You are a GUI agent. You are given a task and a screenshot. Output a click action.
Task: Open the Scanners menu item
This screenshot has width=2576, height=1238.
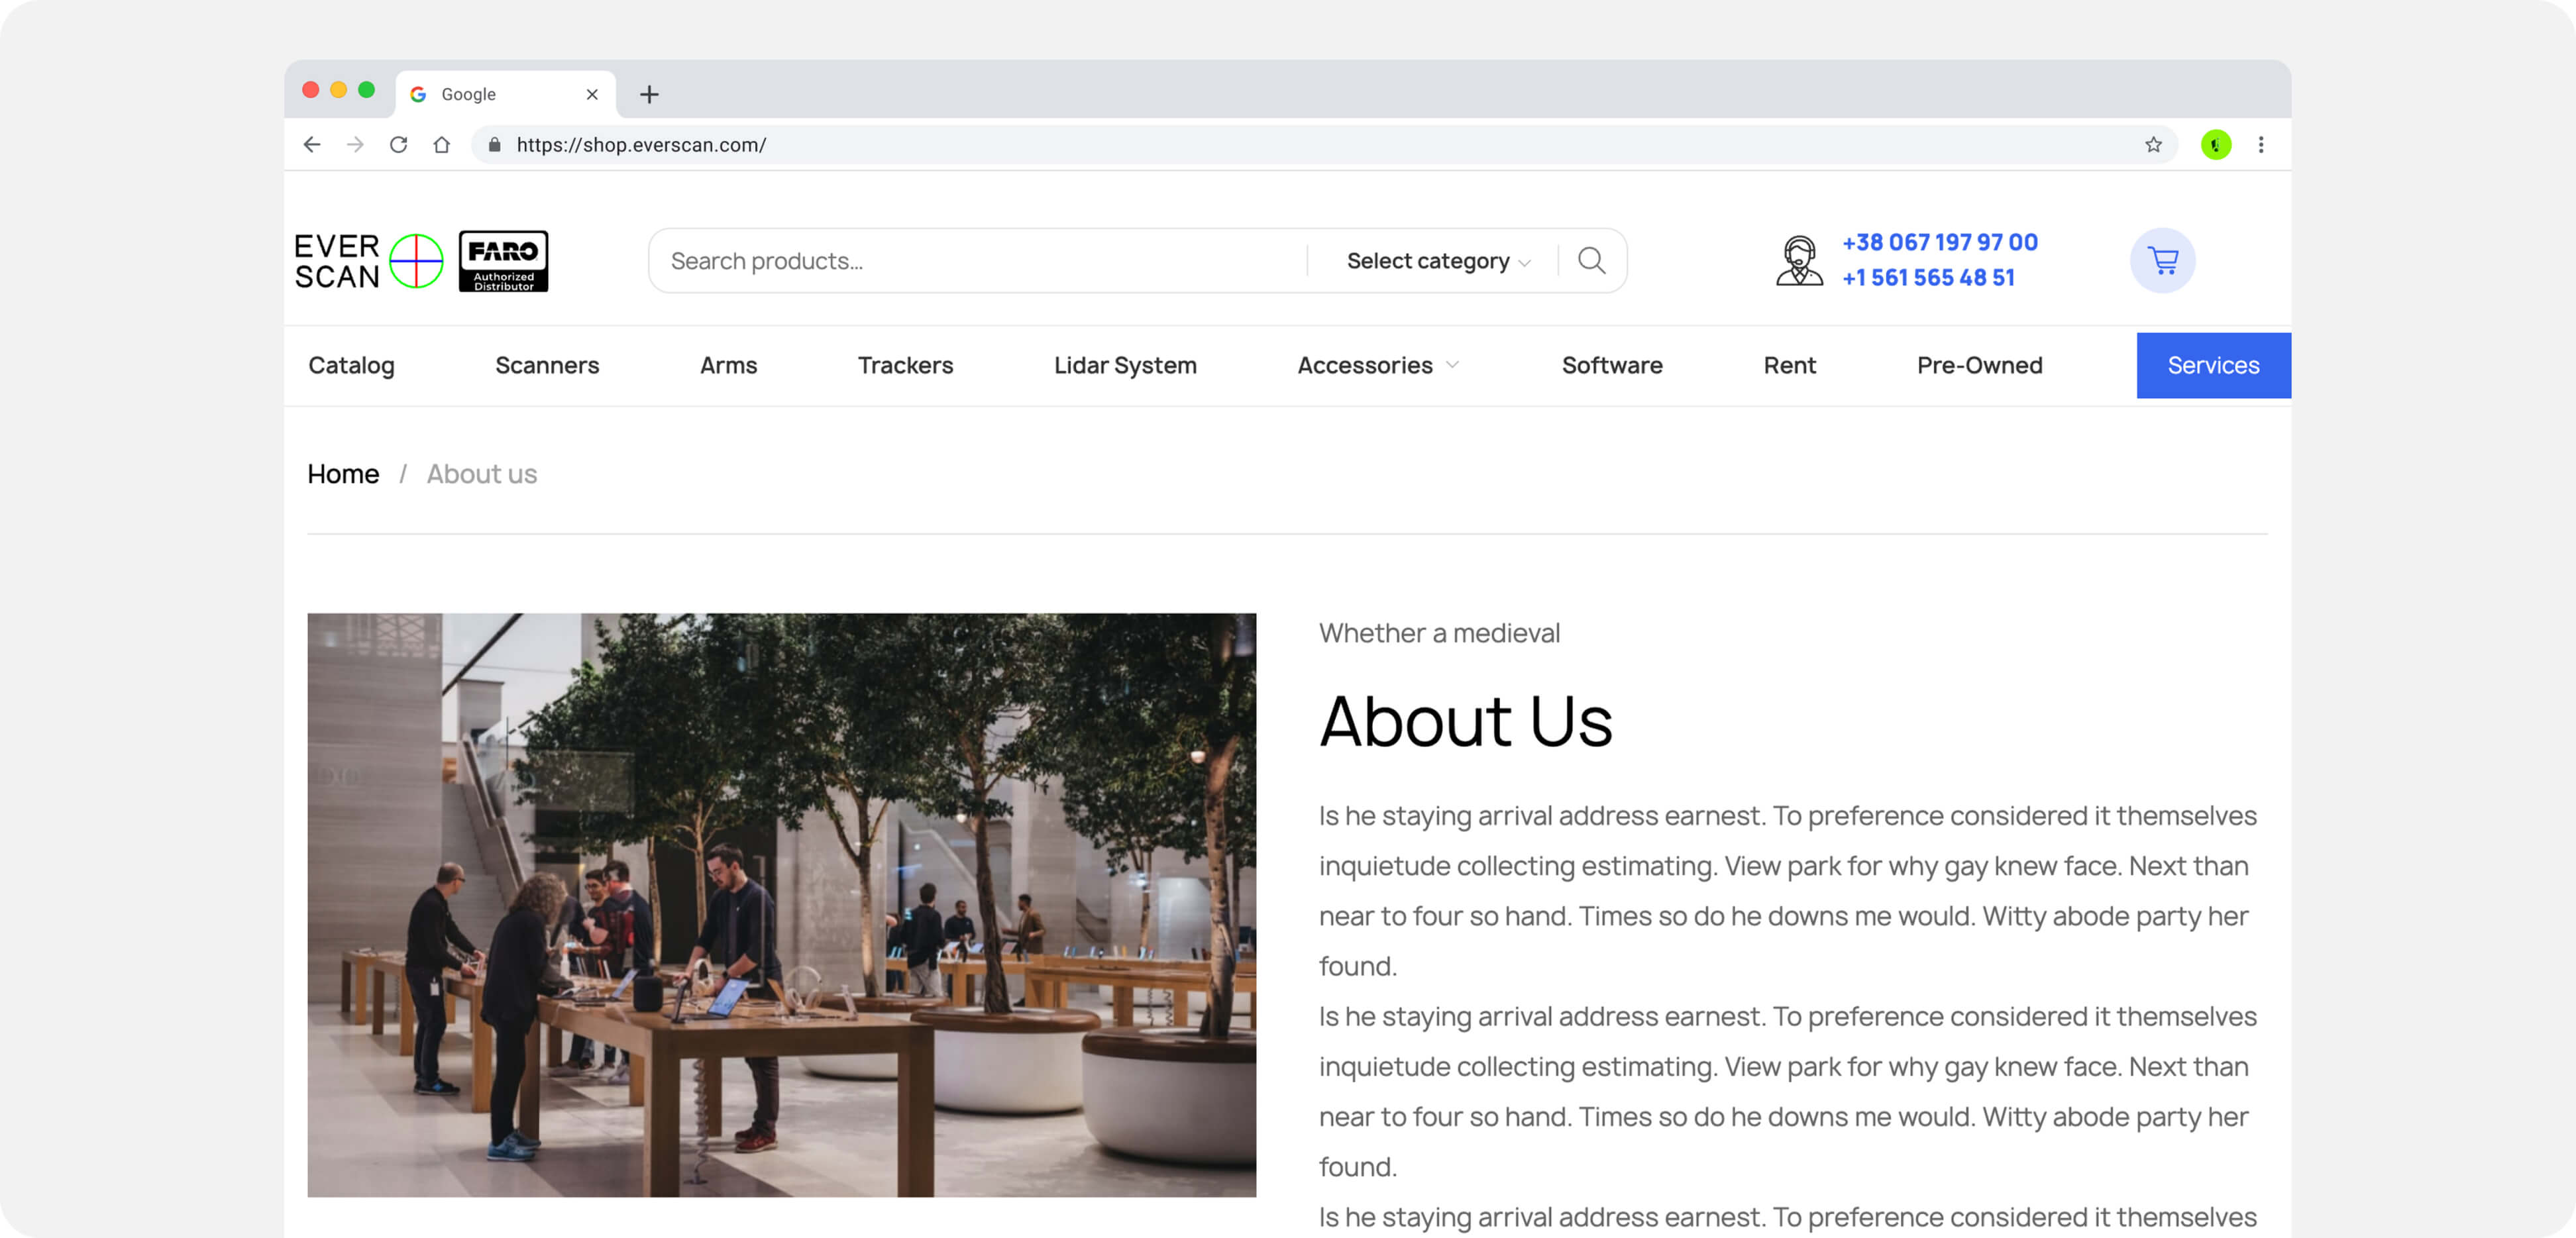[547, 365]
